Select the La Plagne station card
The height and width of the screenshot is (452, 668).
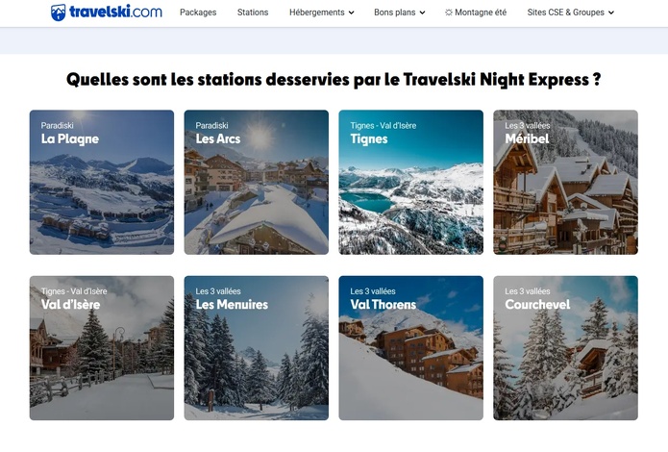102,182
